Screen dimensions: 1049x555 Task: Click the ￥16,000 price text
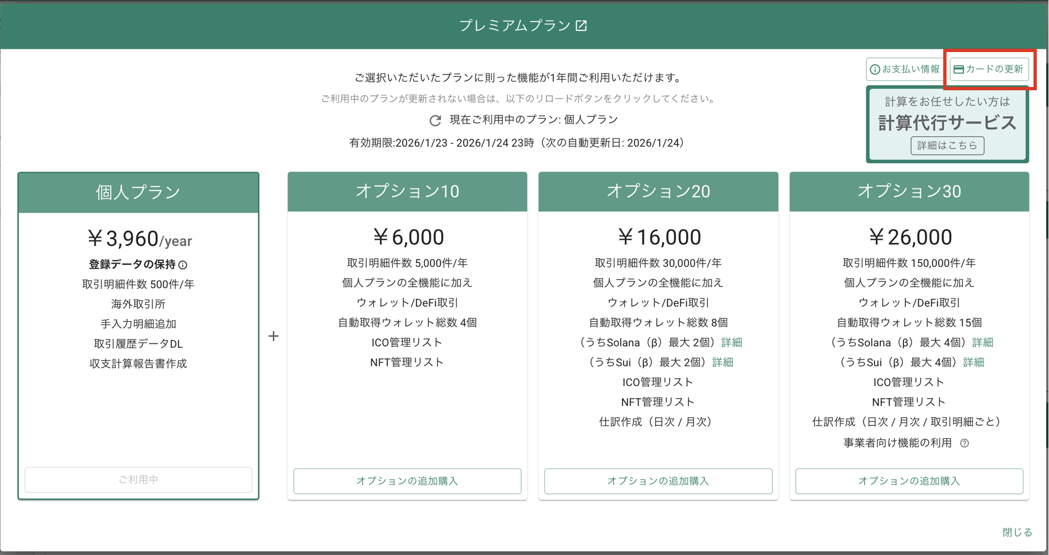(x=659, y=238)
